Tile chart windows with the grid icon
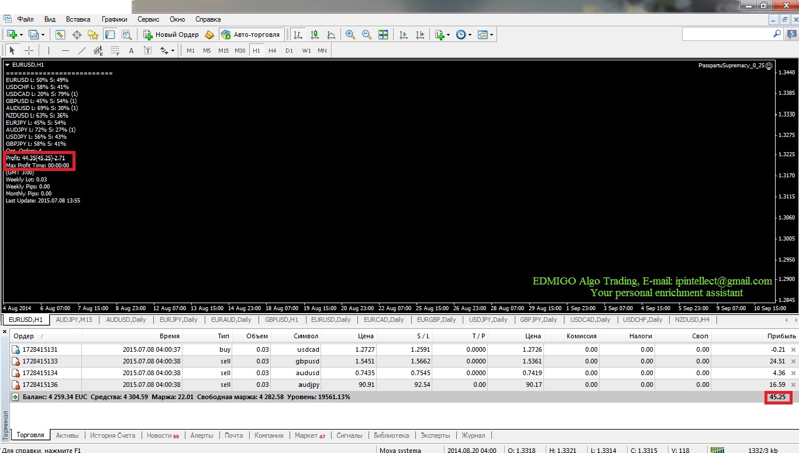Screen dimensions: 799x453 [x=383, y=35]
